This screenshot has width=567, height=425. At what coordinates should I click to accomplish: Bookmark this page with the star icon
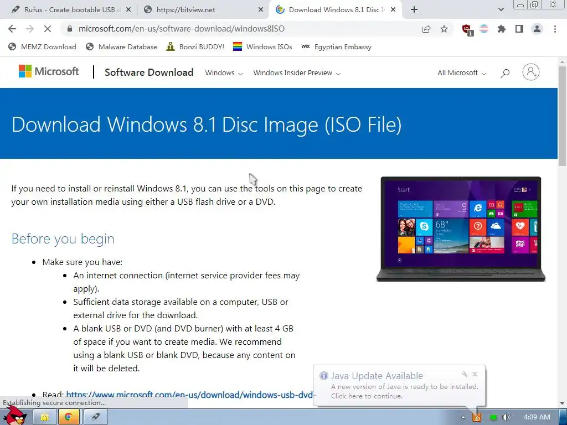pyautogui.click(x=444, y=29)
